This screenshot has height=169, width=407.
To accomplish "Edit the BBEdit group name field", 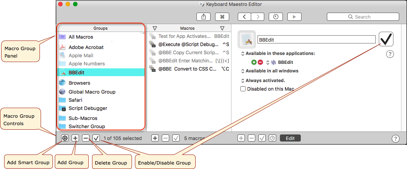I will pos(316,40).
